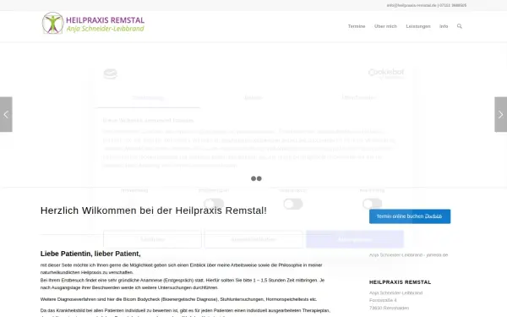Click the Auswahl erlauben button
This screenshot has width=507, height=317.
pyautogui.click(x=253, y=239)
